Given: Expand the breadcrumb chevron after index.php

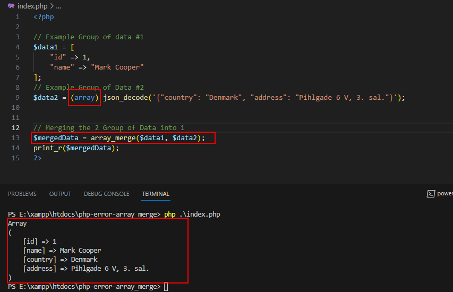Looking at the screenshot, I should tap(52, 6).
